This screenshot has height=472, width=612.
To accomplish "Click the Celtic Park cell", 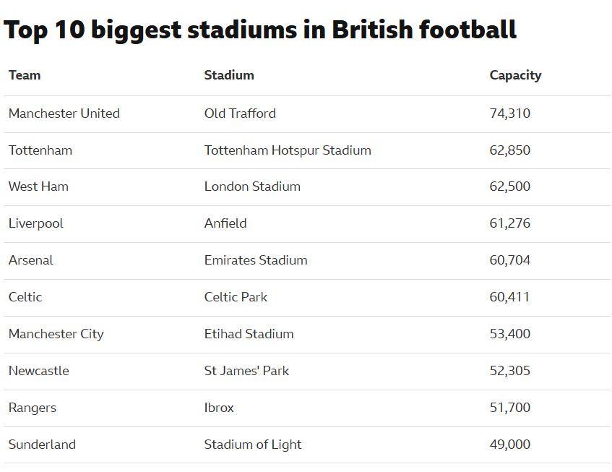I will click(x=236, y=297).
